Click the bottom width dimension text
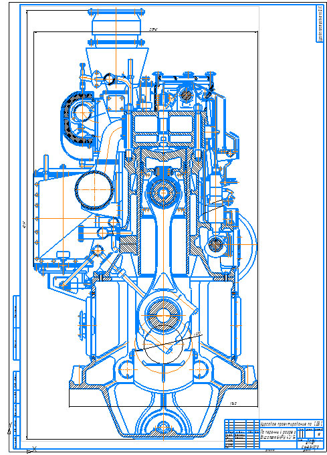This screenshot has height=455, width=327. [233, 403]
